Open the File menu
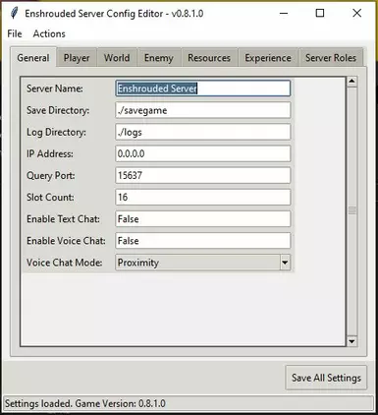The height and width of the screenshot is (415, 378). (x=15, y=33)
